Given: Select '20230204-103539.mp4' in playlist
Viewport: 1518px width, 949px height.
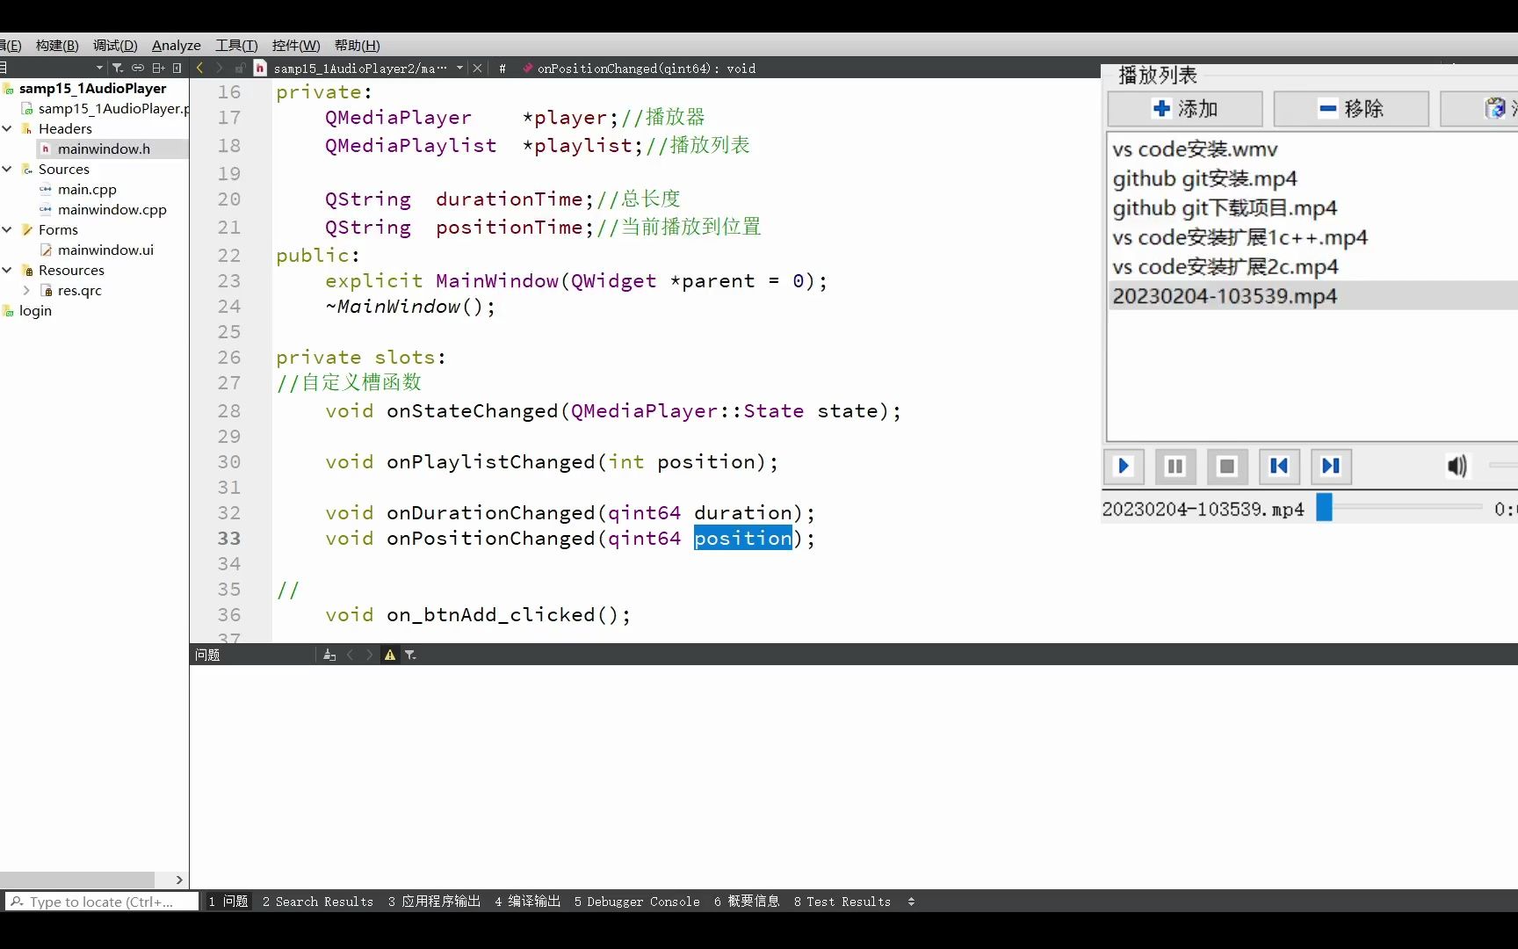Looking at the screenshot, I should (x=1312, y=296).
